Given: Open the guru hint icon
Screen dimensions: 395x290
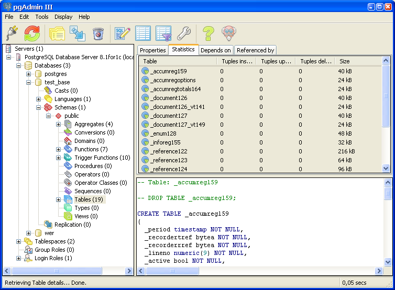Looking at the screenshot, I should [x=228, y=34].
